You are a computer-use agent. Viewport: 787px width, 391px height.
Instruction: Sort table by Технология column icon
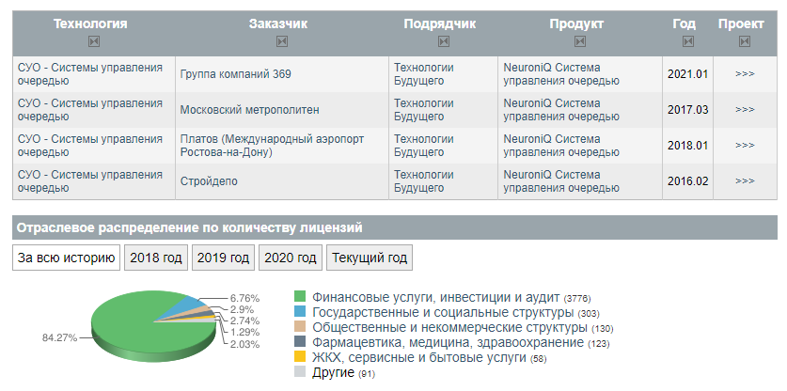tap(94, 41)
